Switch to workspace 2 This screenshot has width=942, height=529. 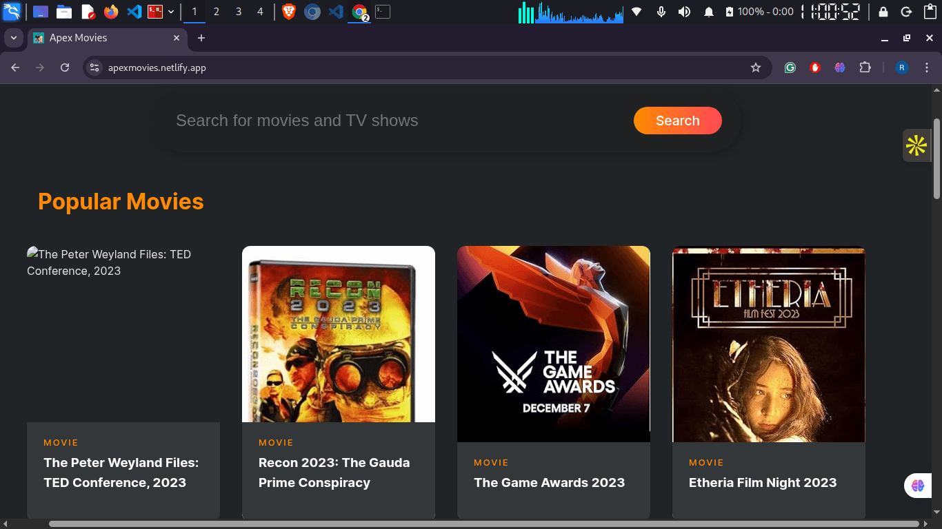[216, 12]
